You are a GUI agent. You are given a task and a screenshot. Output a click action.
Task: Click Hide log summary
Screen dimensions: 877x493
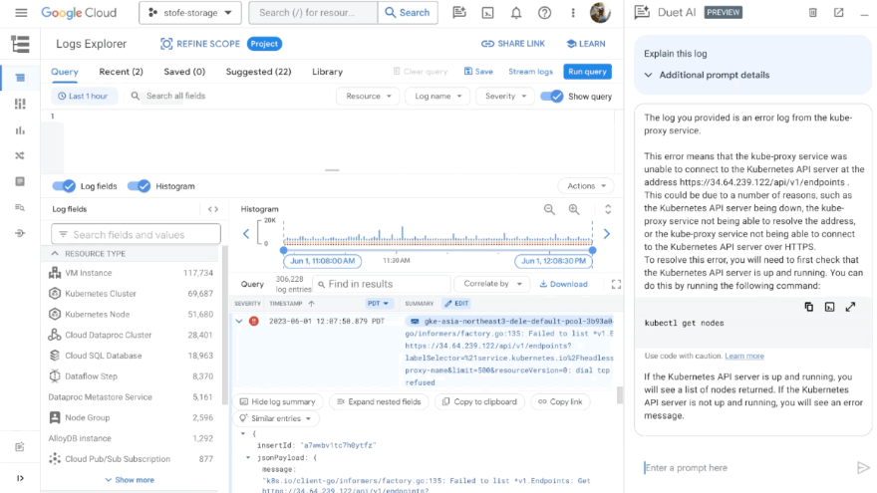278,402
